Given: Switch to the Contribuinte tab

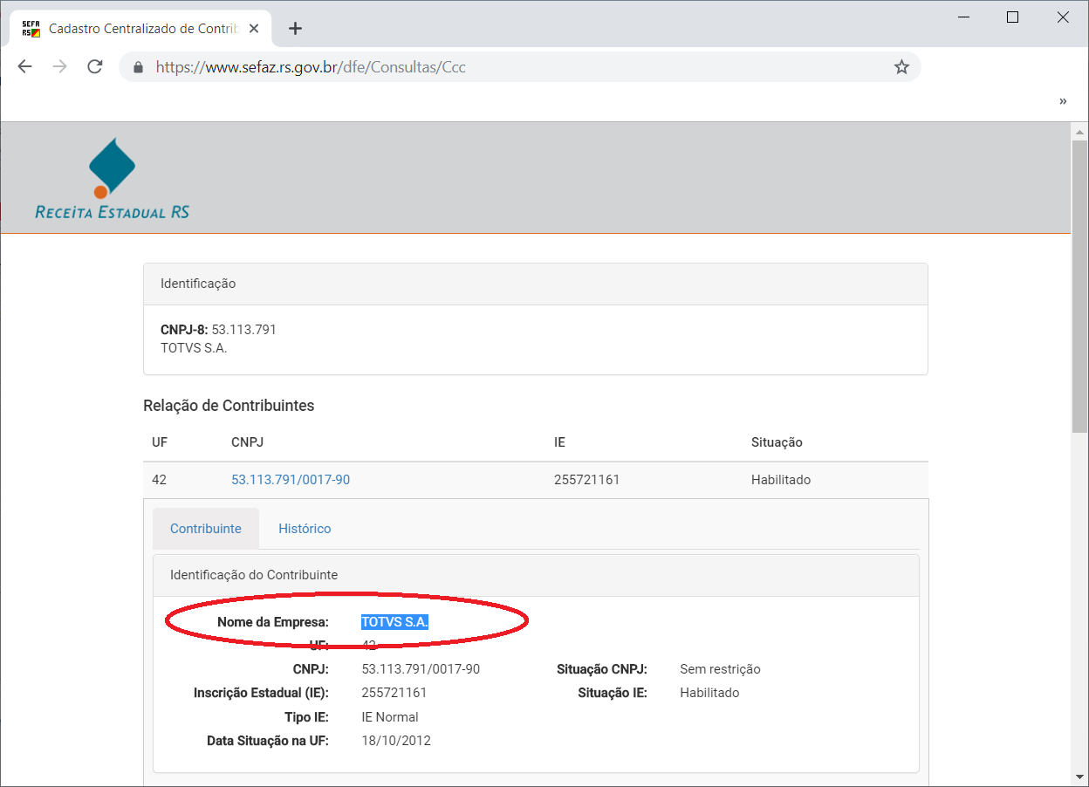Looking at the screenshot, I should click(206, 529).
